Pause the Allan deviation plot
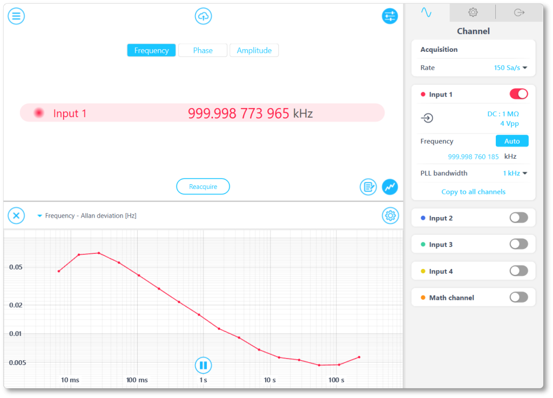This screenshot has height=398, width=553. point(203,365)
